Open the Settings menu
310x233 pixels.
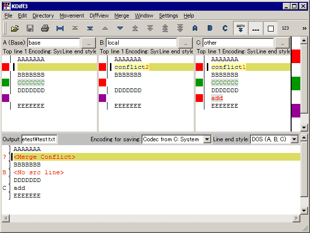point(169,16)
